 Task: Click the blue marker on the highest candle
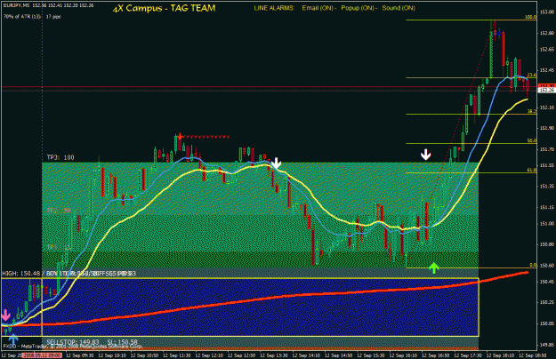pos(499,33)
